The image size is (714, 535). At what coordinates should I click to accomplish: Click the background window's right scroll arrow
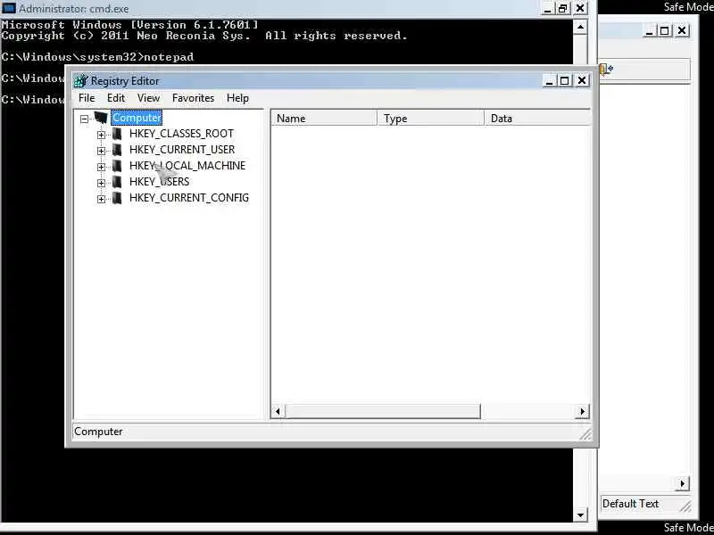682,484
